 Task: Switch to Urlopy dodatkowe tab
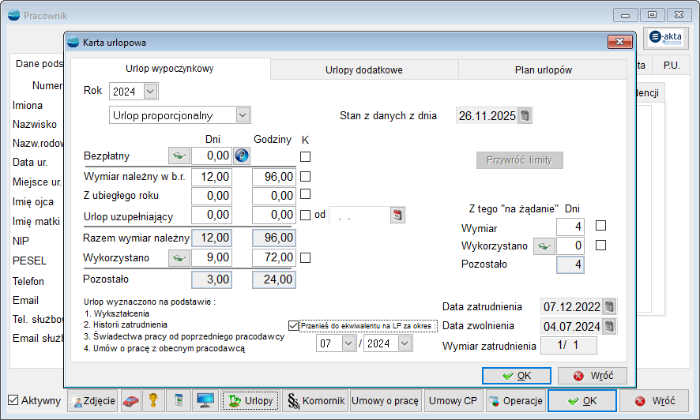tap(363, 69)
